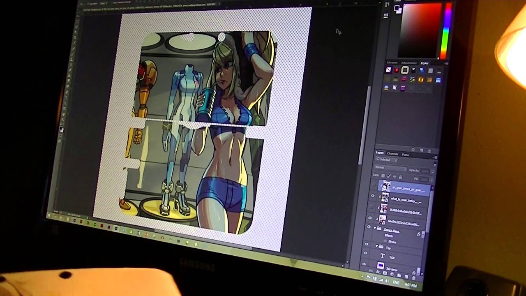Screen dimensions: 526x296
Task: Toggle Lock position icon
Action: click(x=394, y=177)
